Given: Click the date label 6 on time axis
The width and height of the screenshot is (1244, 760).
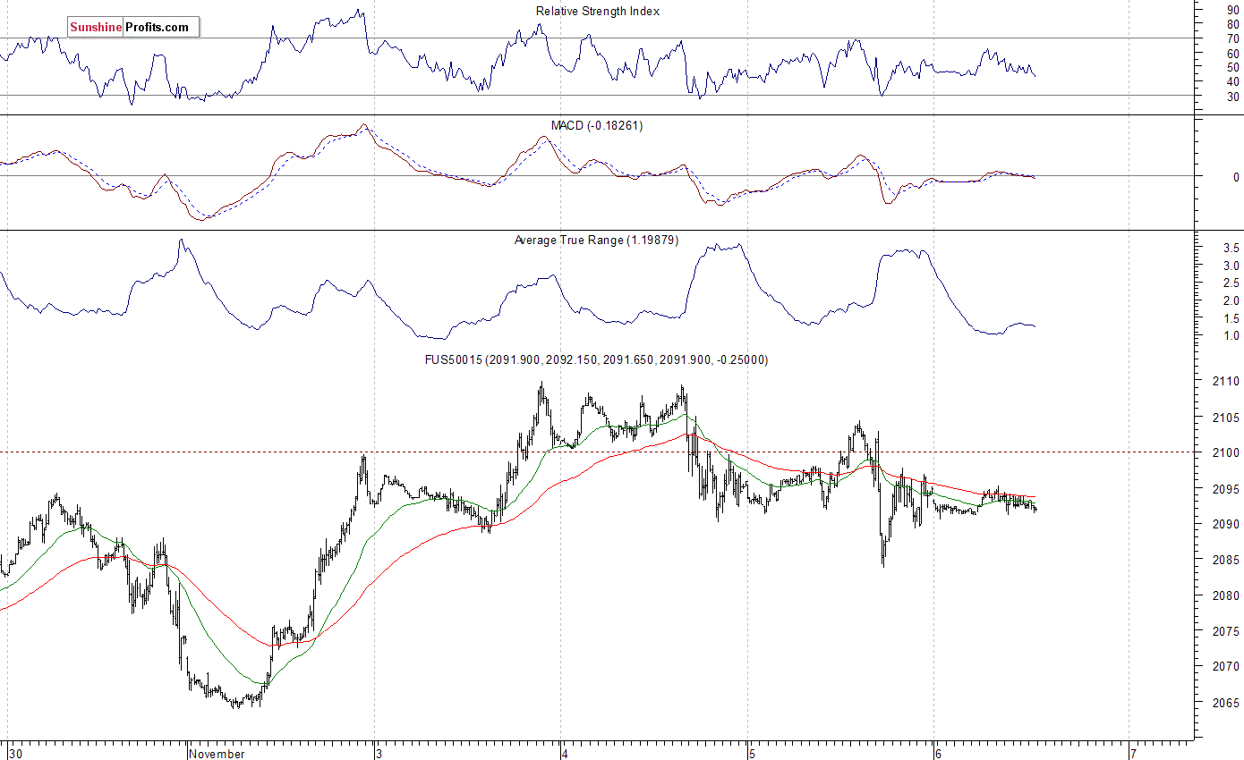Looking at the screenshot, I should coord(938,754).
